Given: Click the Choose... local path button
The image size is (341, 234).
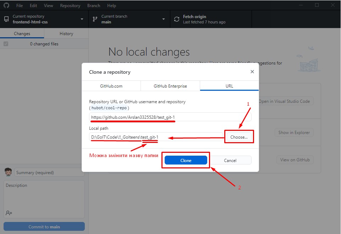Looking at the screenshot, I should [239, 137].
